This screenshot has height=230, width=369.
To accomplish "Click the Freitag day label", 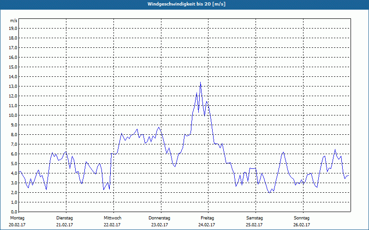I will coord(207,218).
